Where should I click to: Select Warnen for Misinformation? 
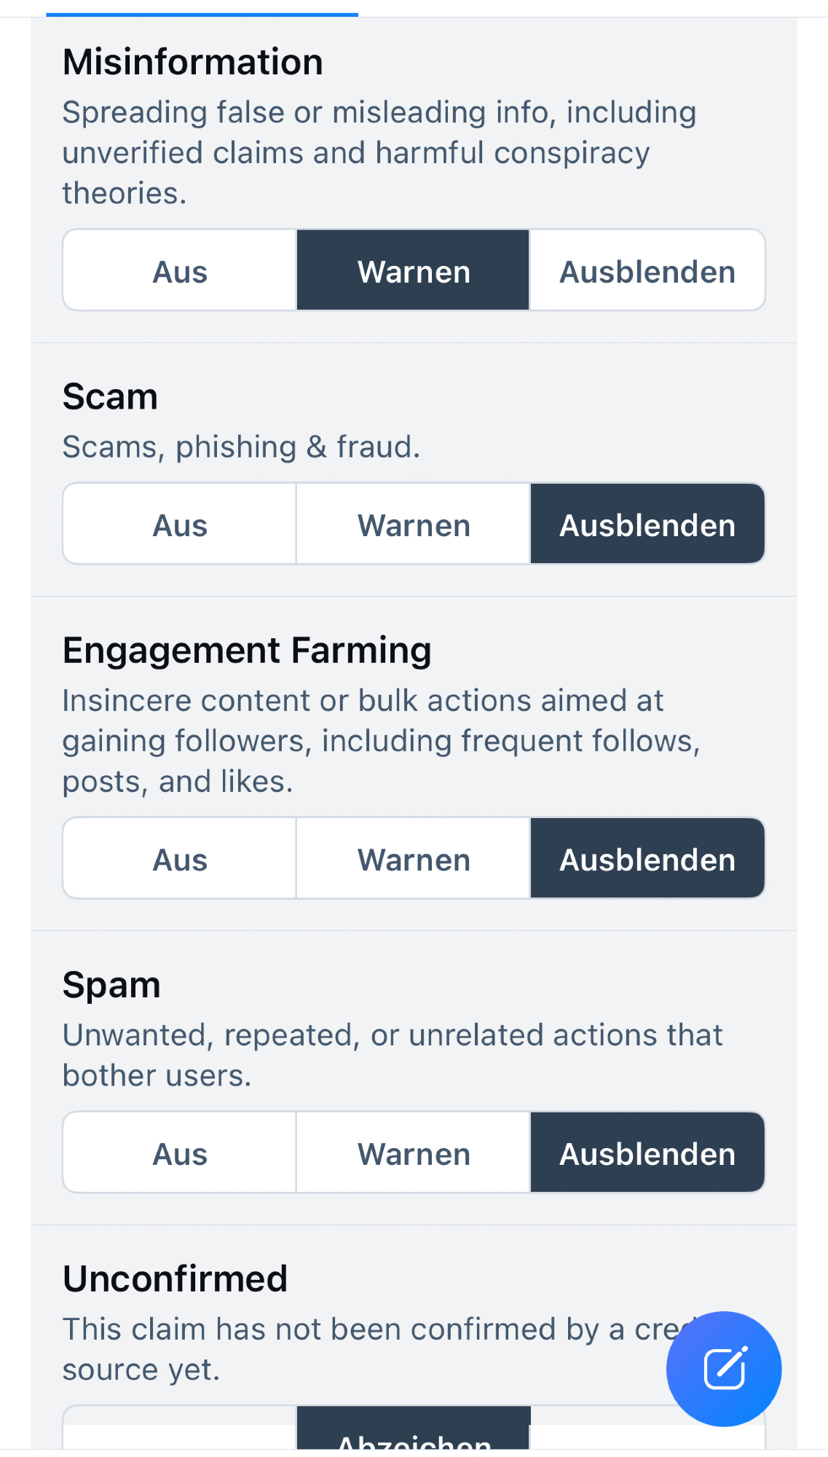413,271
